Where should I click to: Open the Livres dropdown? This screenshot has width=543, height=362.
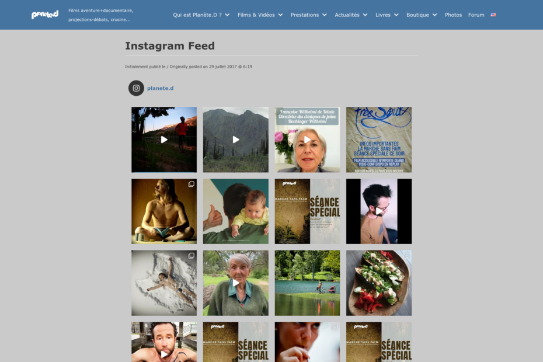[387, 15]
